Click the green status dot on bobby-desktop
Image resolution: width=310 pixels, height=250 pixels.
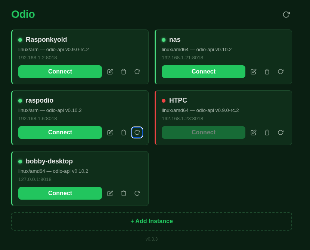(x=20, y=161)
